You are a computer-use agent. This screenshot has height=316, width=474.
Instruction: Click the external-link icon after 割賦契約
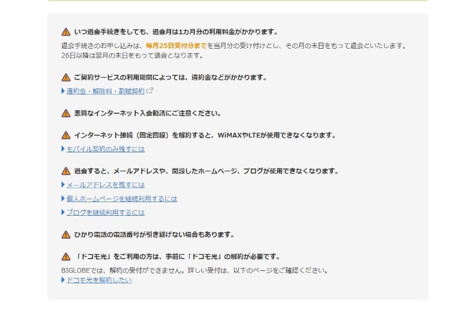[150, 91]
